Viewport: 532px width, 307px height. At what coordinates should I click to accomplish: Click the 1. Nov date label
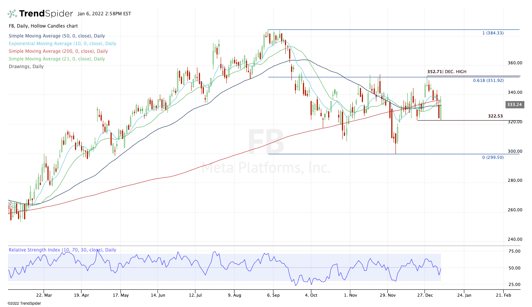click(350, 295)
